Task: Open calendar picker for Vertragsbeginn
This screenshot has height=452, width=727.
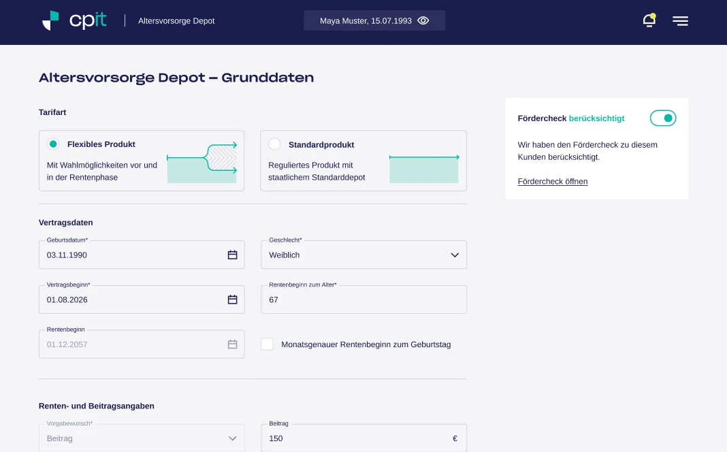Action: (232, 300)
